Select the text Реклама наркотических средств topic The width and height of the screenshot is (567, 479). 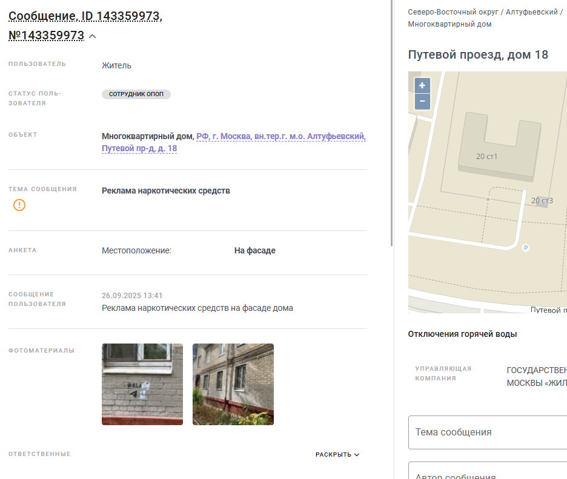165,191
